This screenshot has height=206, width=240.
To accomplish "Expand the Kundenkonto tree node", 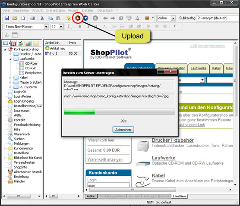I will [x=4, y=148].
